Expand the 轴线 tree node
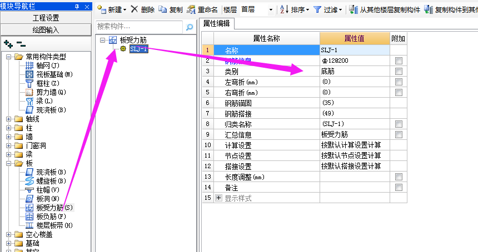Image resolution: width=478 pixels, height=252 pixels. coord(8,119)
